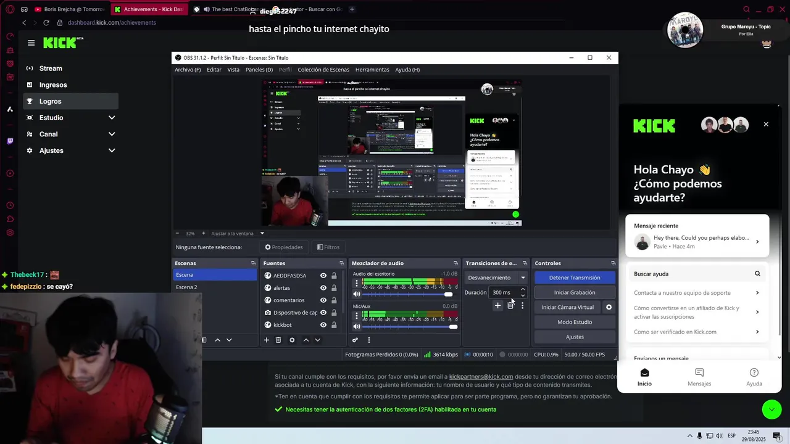Open Colección de Escenas menu
790x444 pixels.
[323, 70]
